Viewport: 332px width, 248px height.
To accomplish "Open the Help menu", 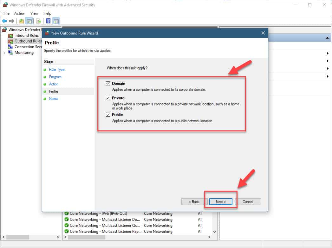I will [x=47, y=13].
